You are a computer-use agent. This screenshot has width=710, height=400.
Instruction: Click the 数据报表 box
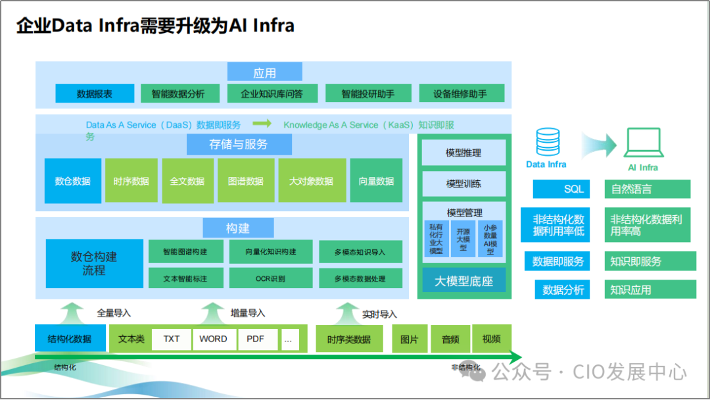(x=95, y=94)
